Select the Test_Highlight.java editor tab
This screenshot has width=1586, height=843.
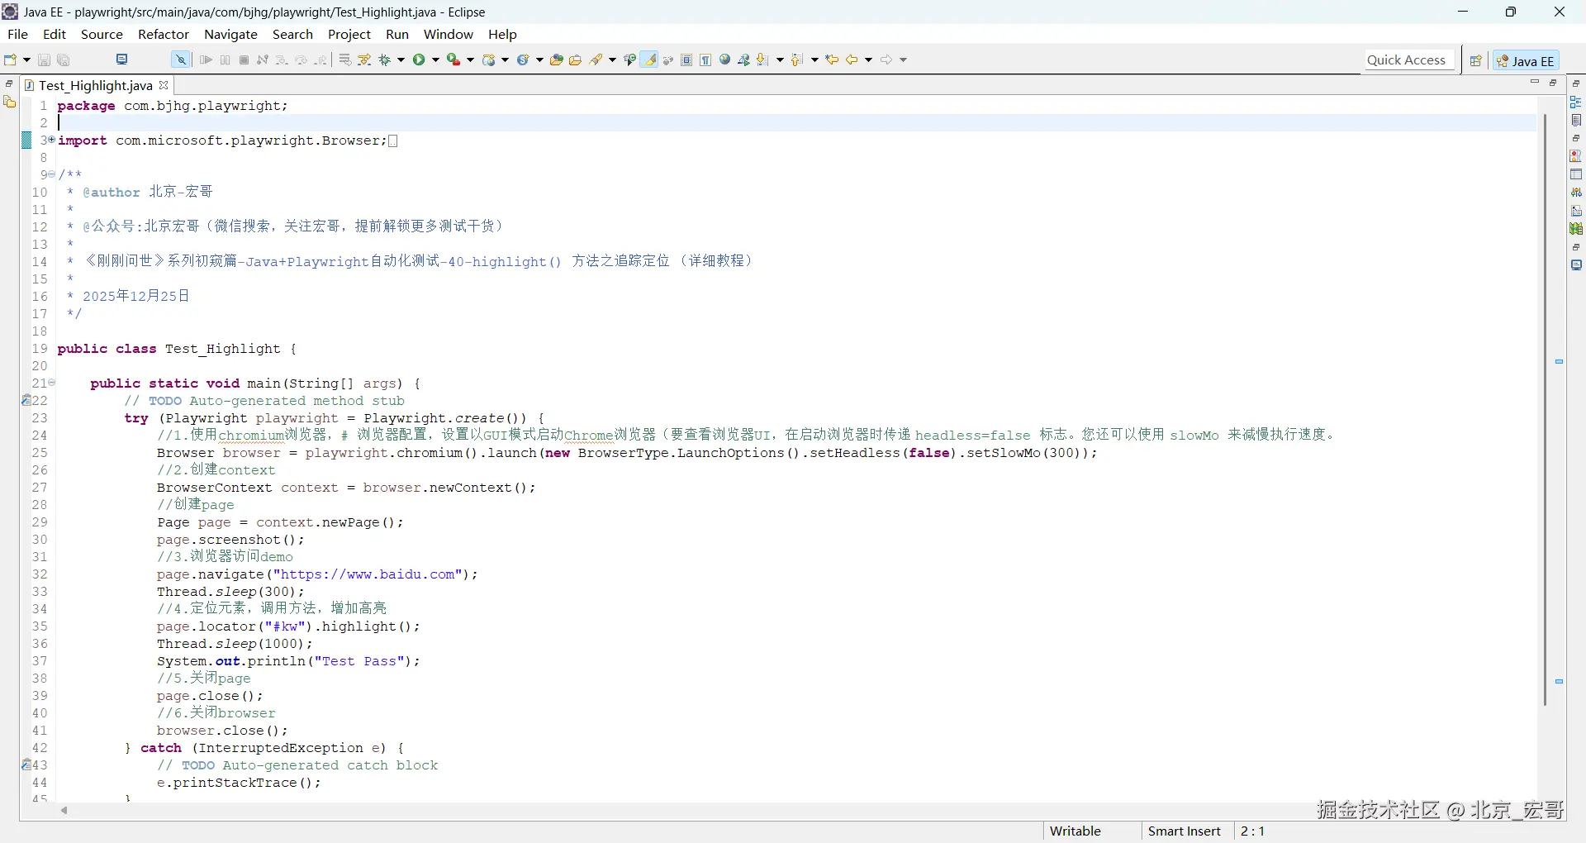point(96,85)
